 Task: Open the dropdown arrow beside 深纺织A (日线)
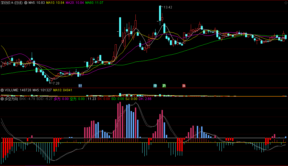click(x=26, y=3)
